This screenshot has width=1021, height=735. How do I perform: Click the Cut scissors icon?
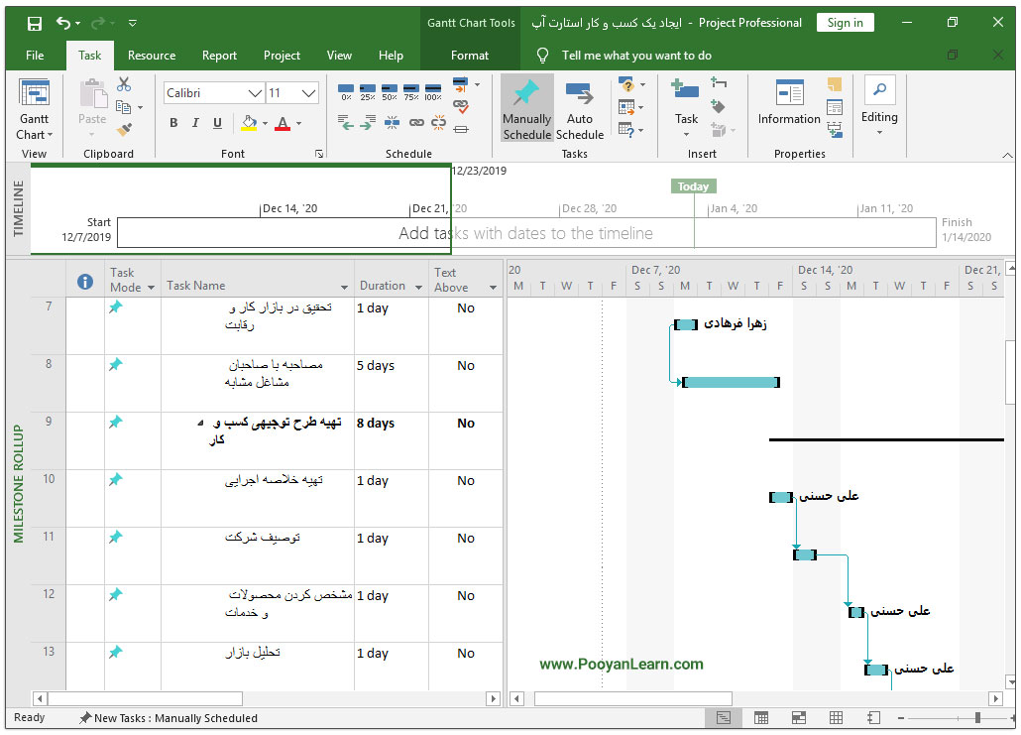(x=124, y=85)
